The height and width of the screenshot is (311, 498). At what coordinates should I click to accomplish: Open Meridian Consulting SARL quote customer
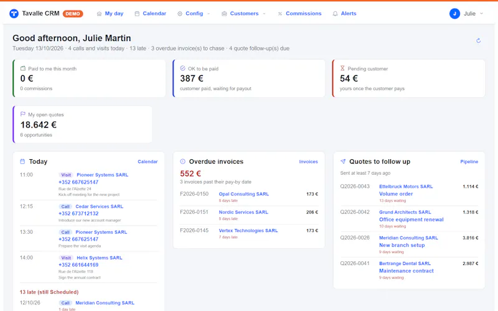pos(408,238)
